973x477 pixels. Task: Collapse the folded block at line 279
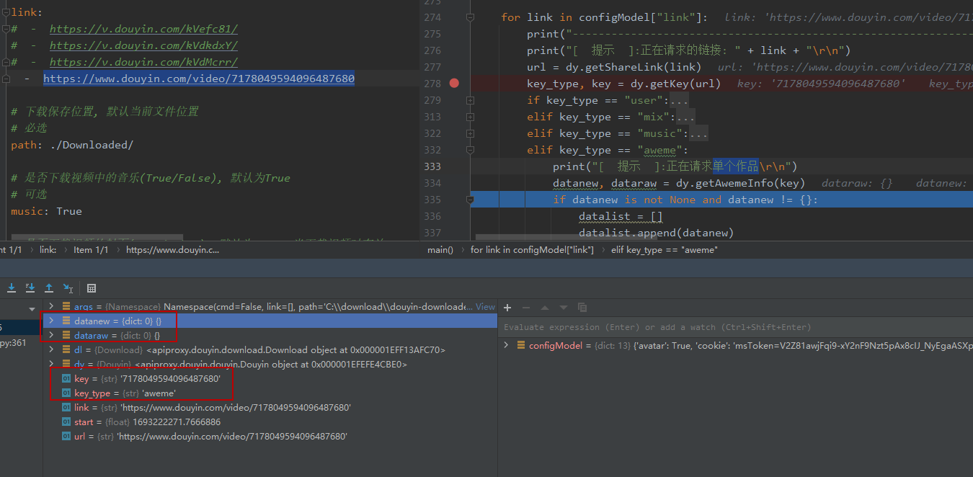click(471, 100)
